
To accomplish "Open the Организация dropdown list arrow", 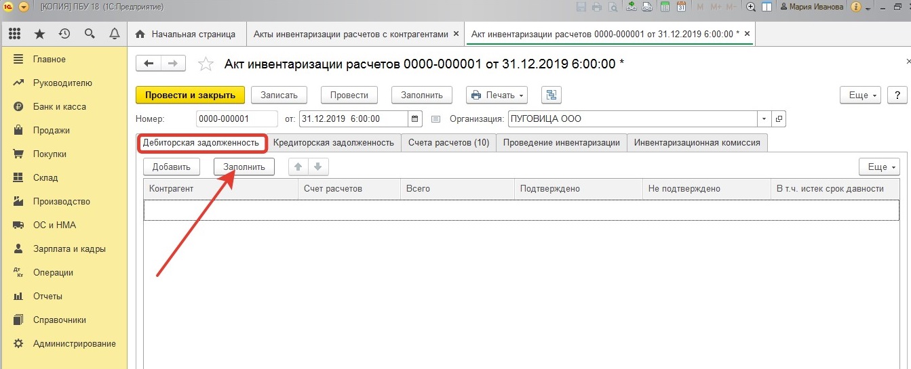I will [764, 119].
